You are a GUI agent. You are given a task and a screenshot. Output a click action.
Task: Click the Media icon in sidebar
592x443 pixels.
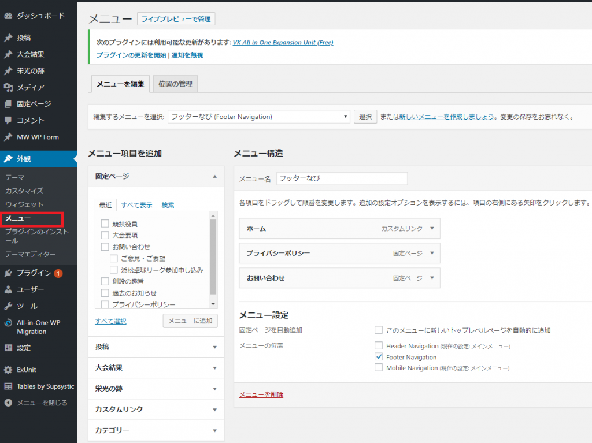(8, 87)
